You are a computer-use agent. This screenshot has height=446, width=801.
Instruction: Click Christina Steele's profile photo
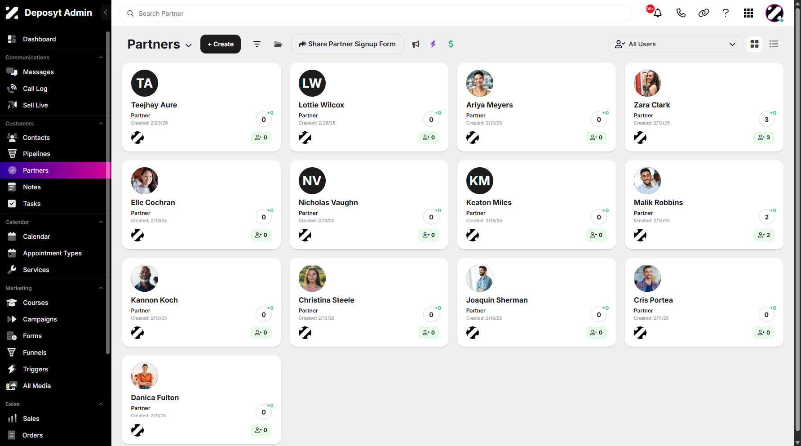[312, 278]
